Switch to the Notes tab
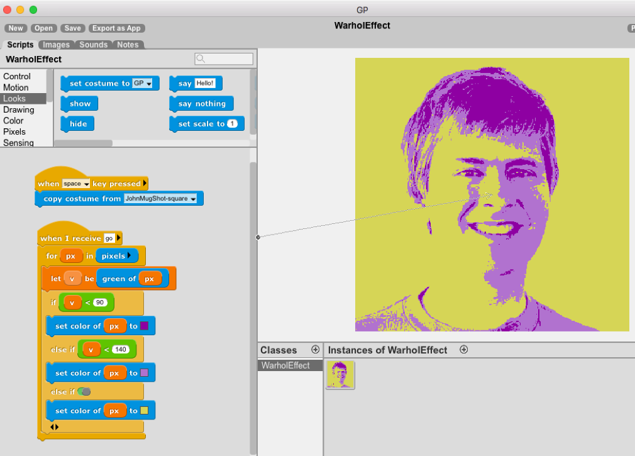 click(128, 45)
